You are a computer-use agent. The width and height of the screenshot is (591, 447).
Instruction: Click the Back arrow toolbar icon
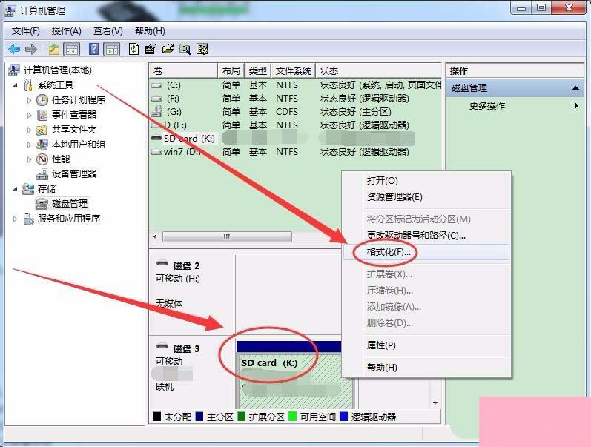14,49
